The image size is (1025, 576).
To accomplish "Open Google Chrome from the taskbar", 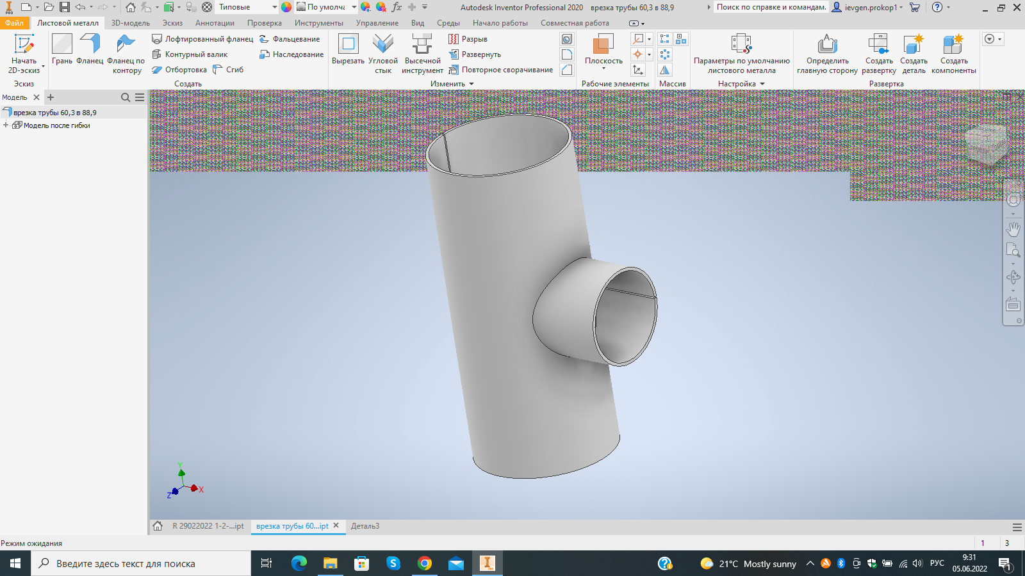I will pos(424,563).
